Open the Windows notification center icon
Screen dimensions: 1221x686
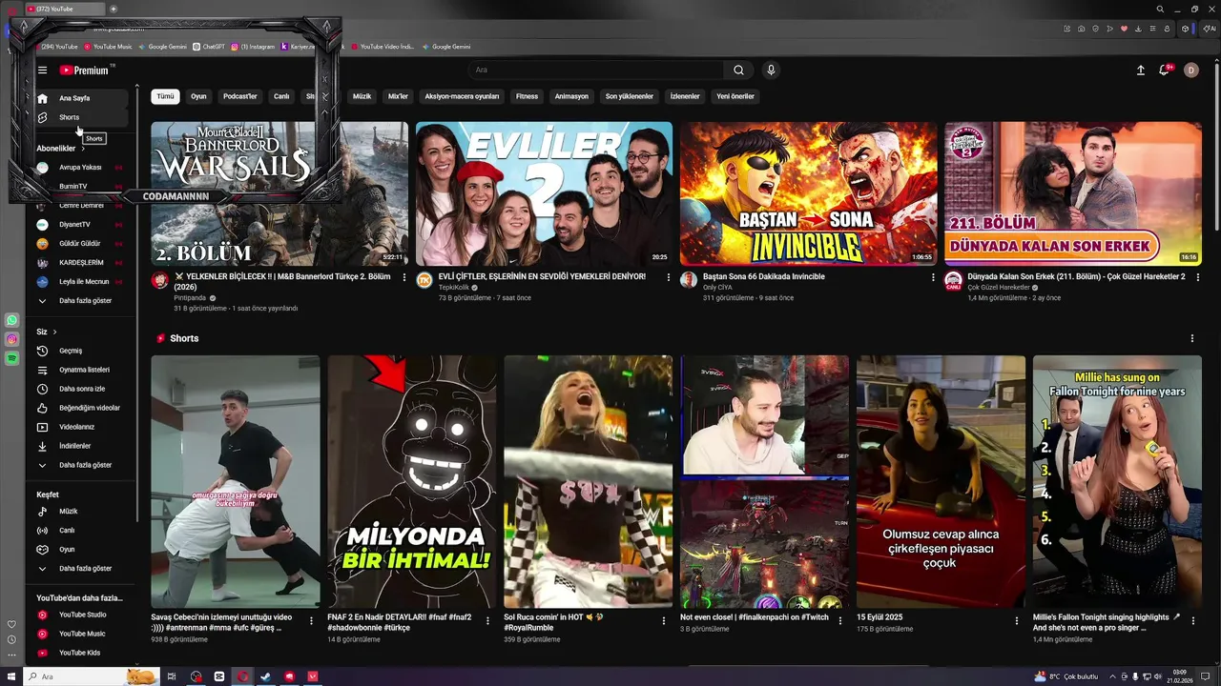coord(1205,676)
